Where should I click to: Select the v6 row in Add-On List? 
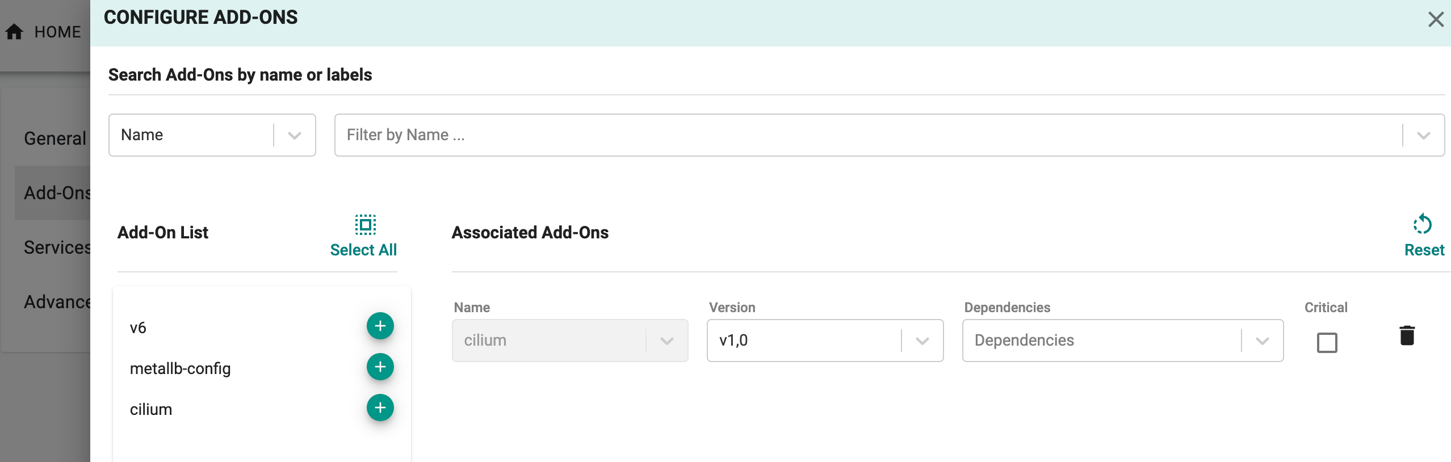(138, 328)
